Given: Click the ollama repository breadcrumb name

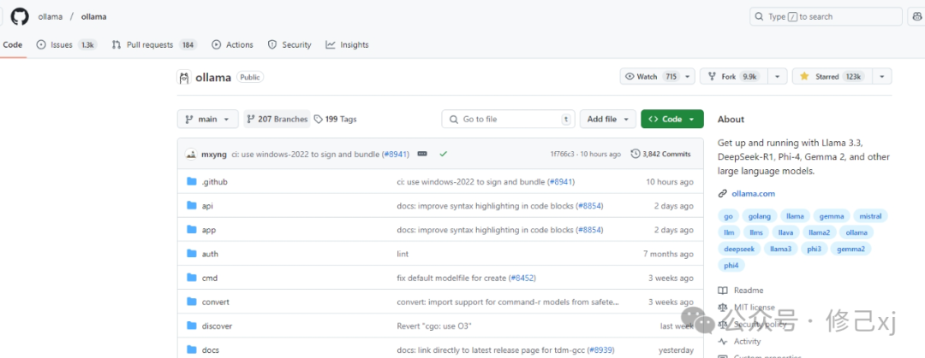Looking at the screenshot, I should 94,16.
